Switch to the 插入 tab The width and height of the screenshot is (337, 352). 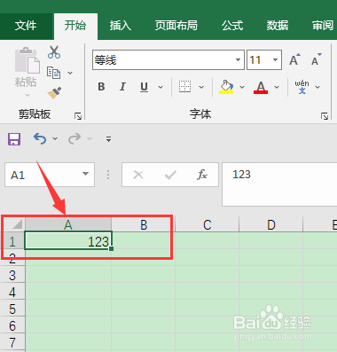point(121,26)
